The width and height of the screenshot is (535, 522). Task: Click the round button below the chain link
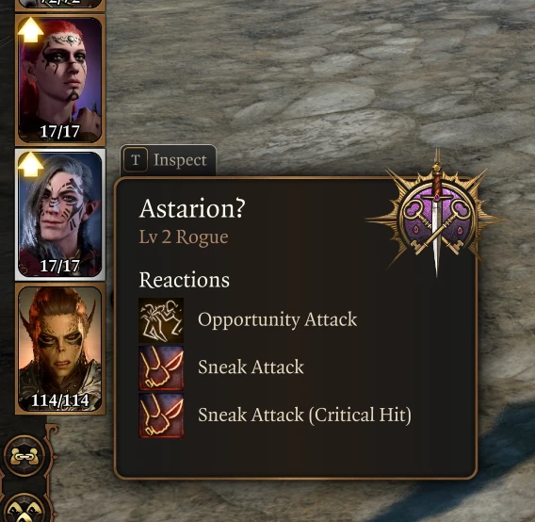click(24, 508)
